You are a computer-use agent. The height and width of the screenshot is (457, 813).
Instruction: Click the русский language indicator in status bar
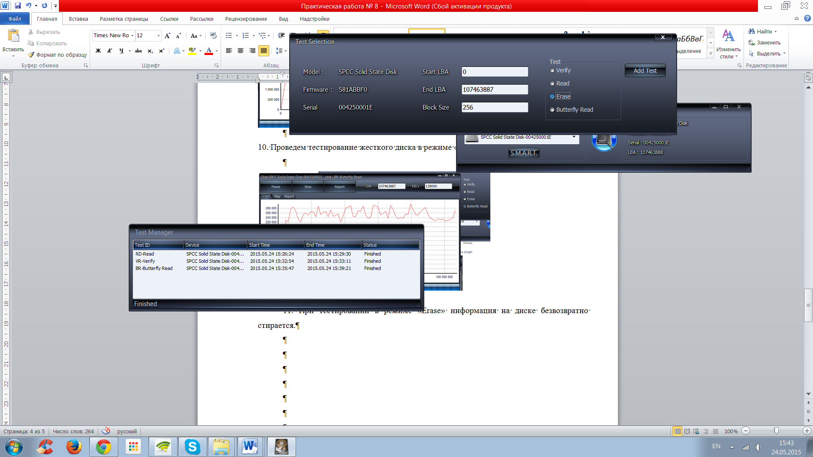[127, 431]
